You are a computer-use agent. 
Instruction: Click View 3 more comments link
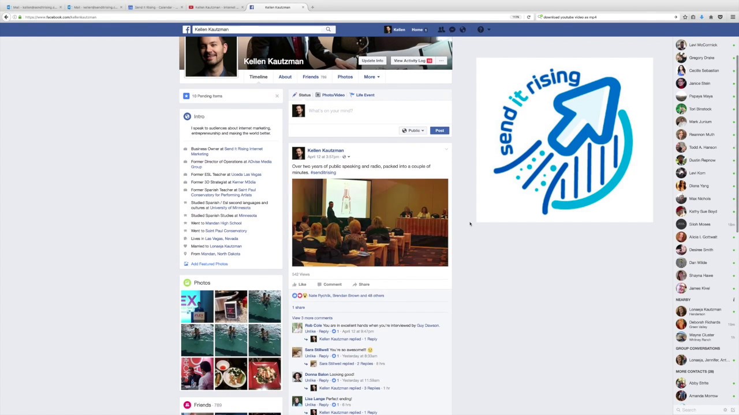(x=312, y=318)
